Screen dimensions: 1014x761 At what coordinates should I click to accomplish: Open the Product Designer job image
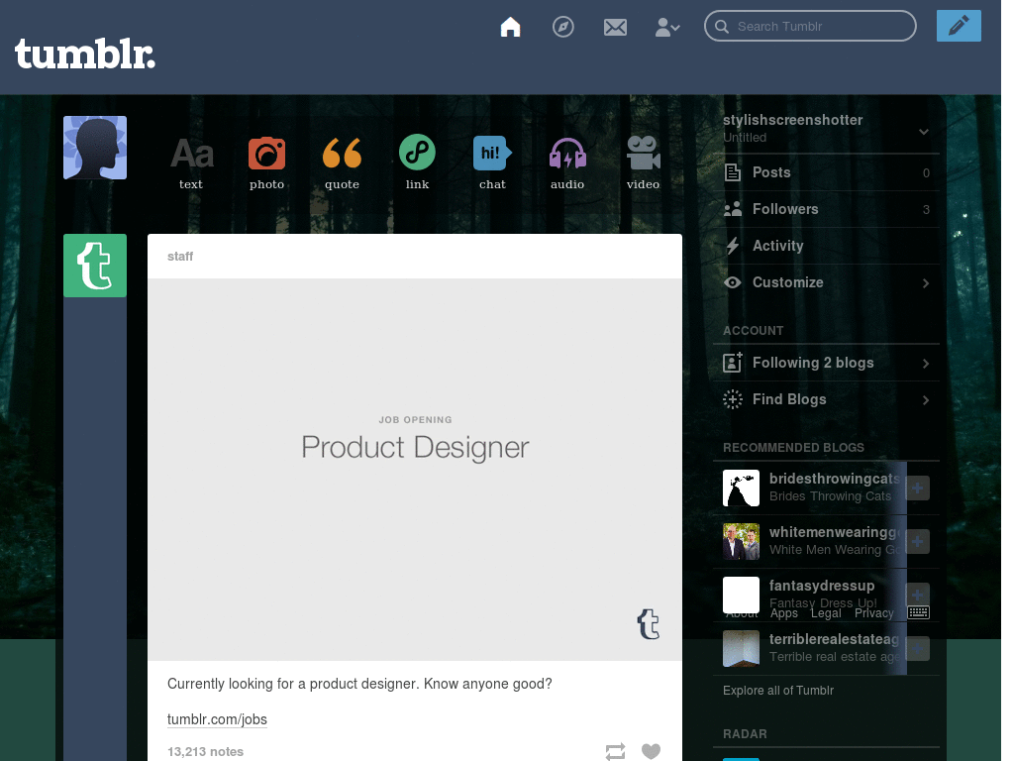point(415,470)
